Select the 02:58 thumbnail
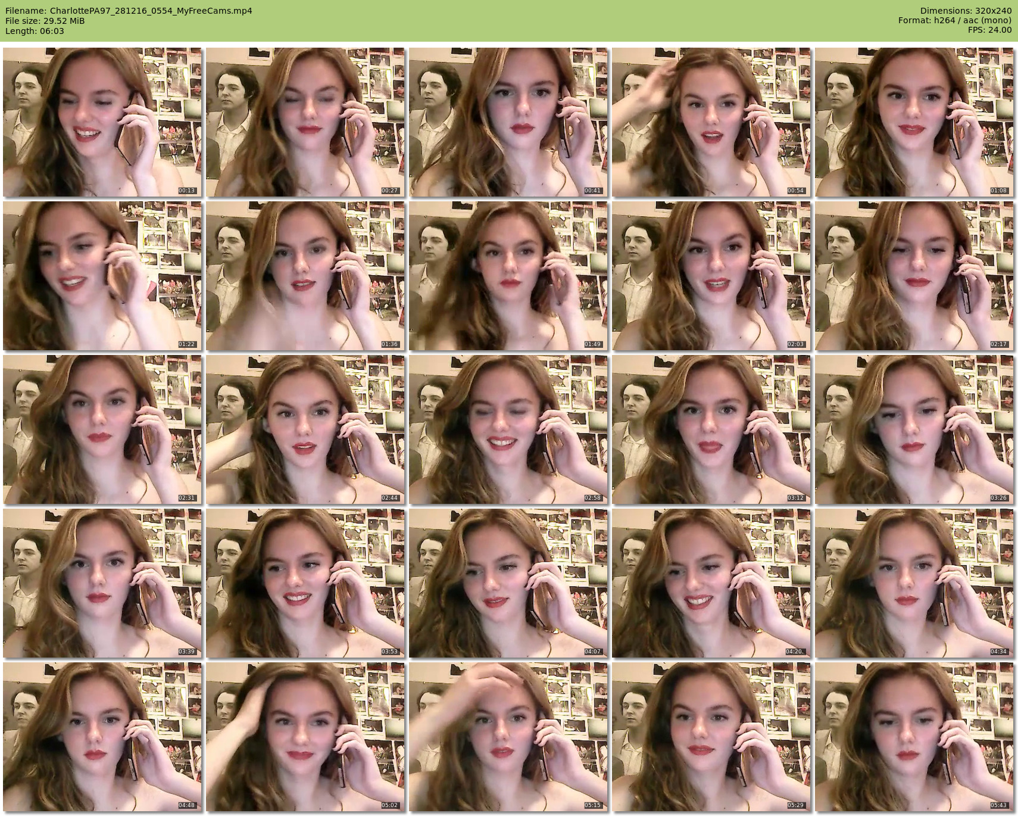The height and width of the screenshot is (816, 1018). (x=508, y=429)
